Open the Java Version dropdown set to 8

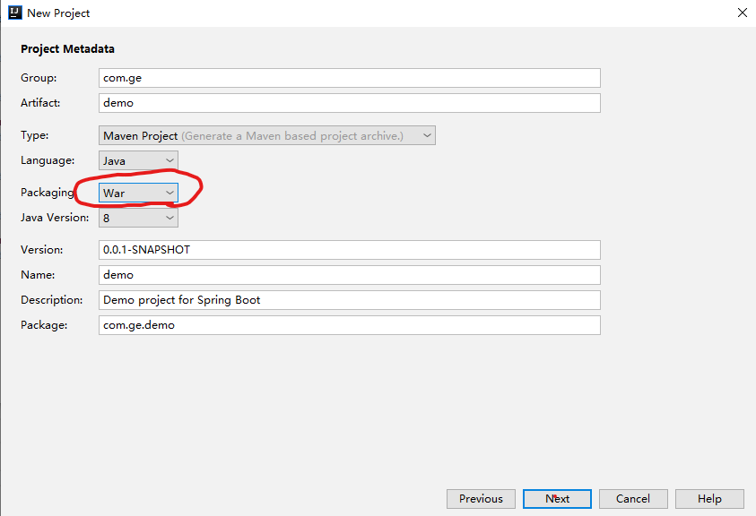pos(138,218)
